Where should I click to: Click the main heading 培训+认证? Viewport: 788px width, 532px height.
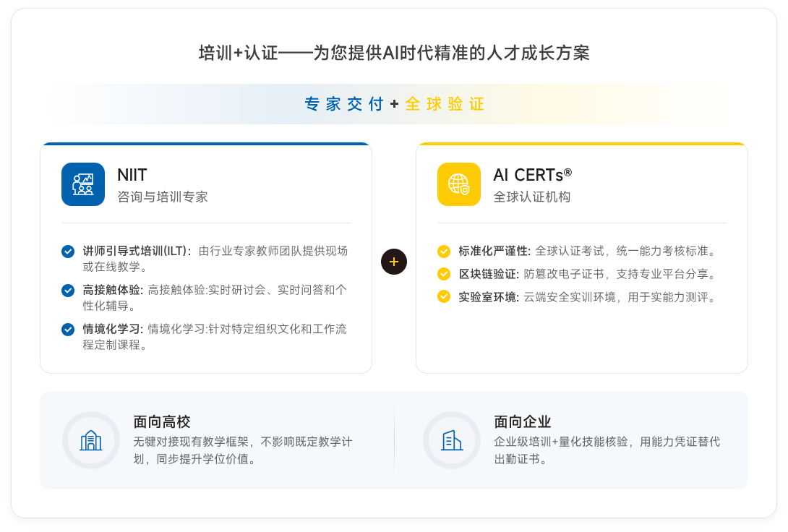[x=394, y=53]
